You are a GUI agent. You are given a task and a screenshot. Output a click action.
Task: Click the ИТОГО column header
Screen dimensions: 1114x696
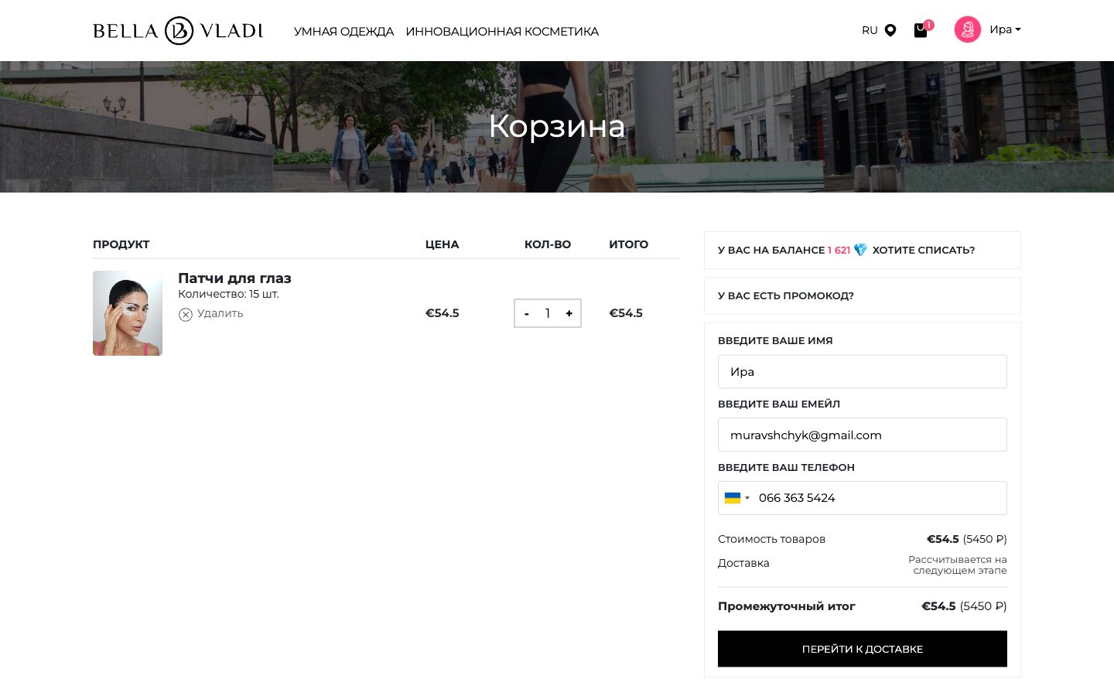[628, 244]
